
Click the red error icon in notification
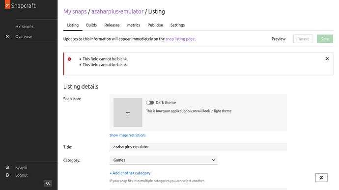pyautogui.click(x=69, y=59)
